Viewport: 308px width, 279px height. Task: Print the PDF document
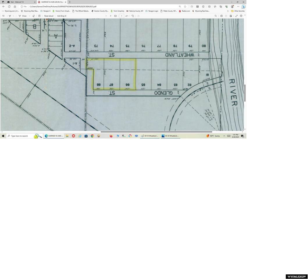[221, 16]
